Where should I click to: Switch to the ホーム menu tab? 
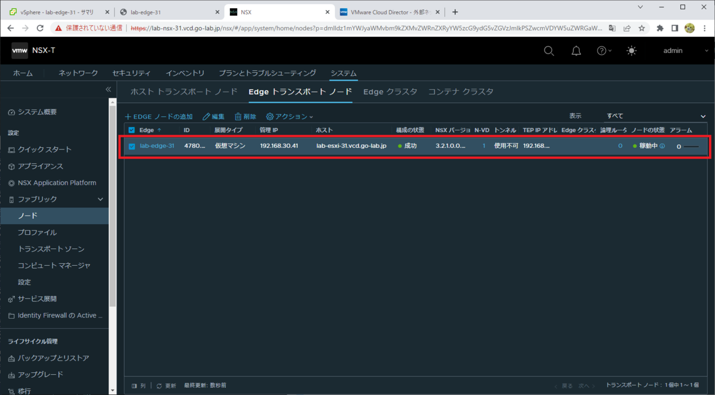click(23, 73)
